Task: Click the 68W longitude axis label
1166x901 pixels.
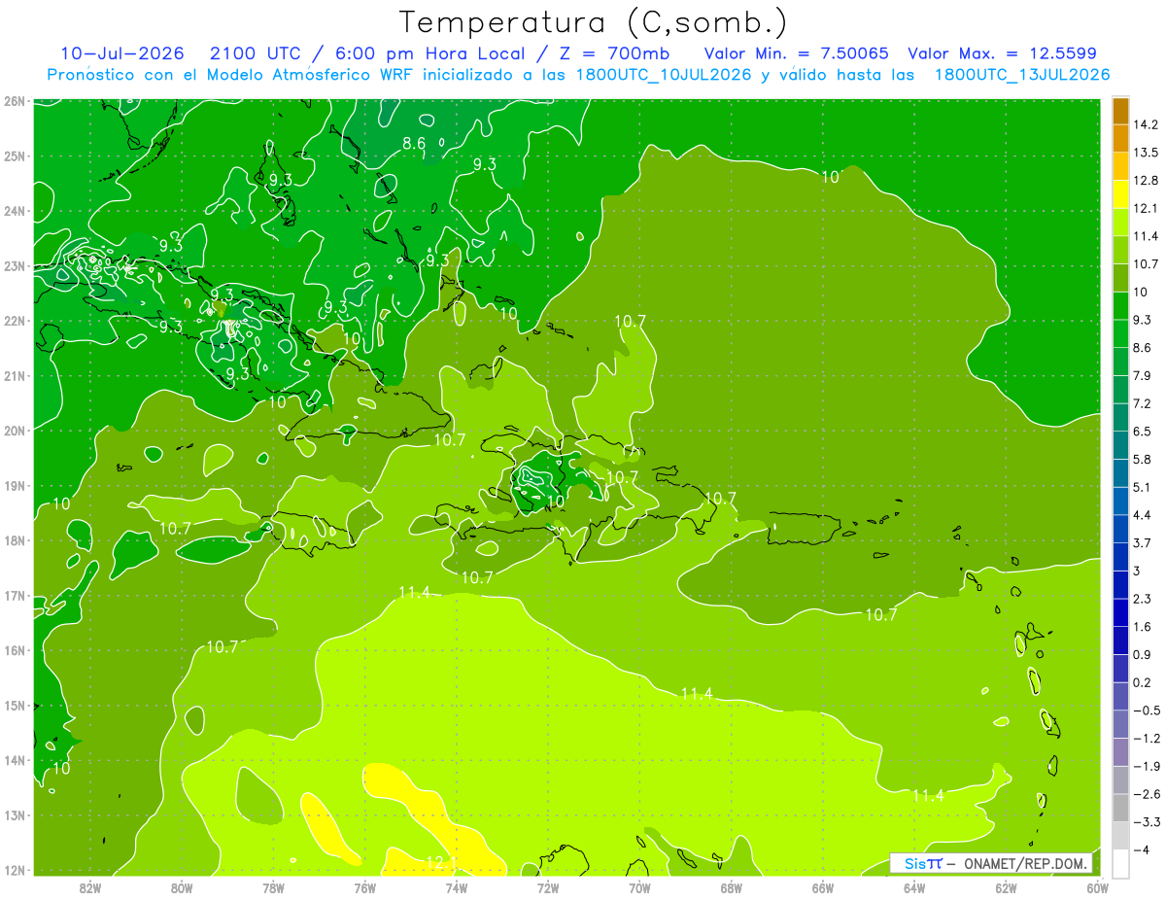Action: [x=731, y=887]
